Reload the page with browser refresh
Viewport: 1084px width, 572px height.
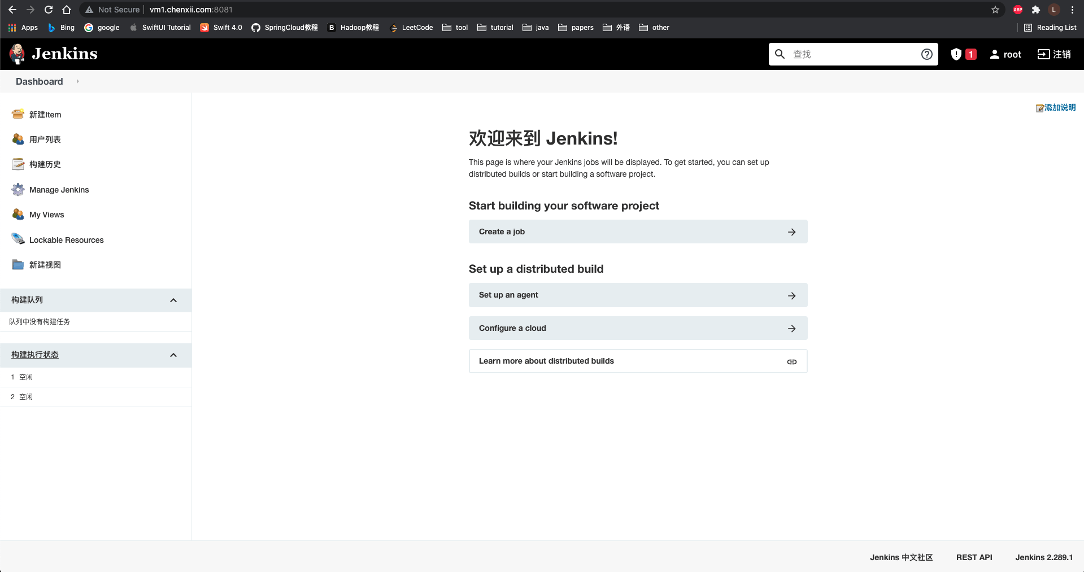49,10
